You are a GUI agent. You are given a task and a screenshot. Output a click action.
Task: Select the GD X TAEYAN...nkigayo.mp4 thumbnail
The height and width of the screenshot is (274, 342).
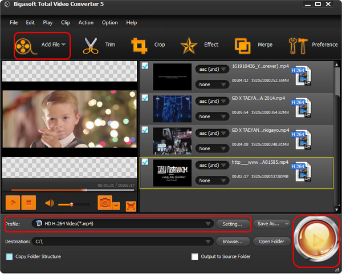[x=172, y=141]
